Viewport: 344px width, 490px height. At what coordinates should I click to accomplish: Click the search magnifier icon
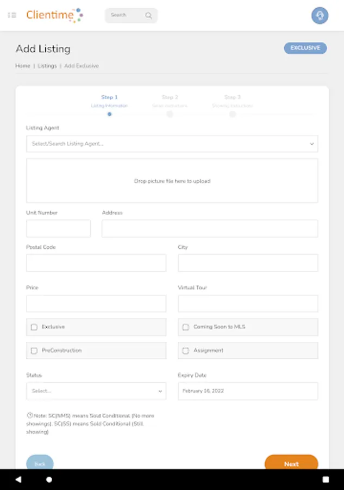click(148, 15)
